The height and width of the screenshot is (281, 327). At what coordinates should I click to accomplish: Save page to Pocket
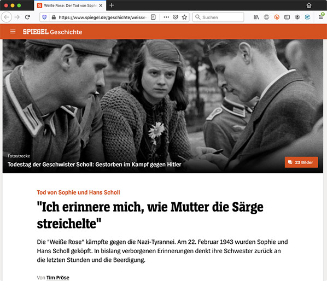pyautogui.click(x=176, y=17)
